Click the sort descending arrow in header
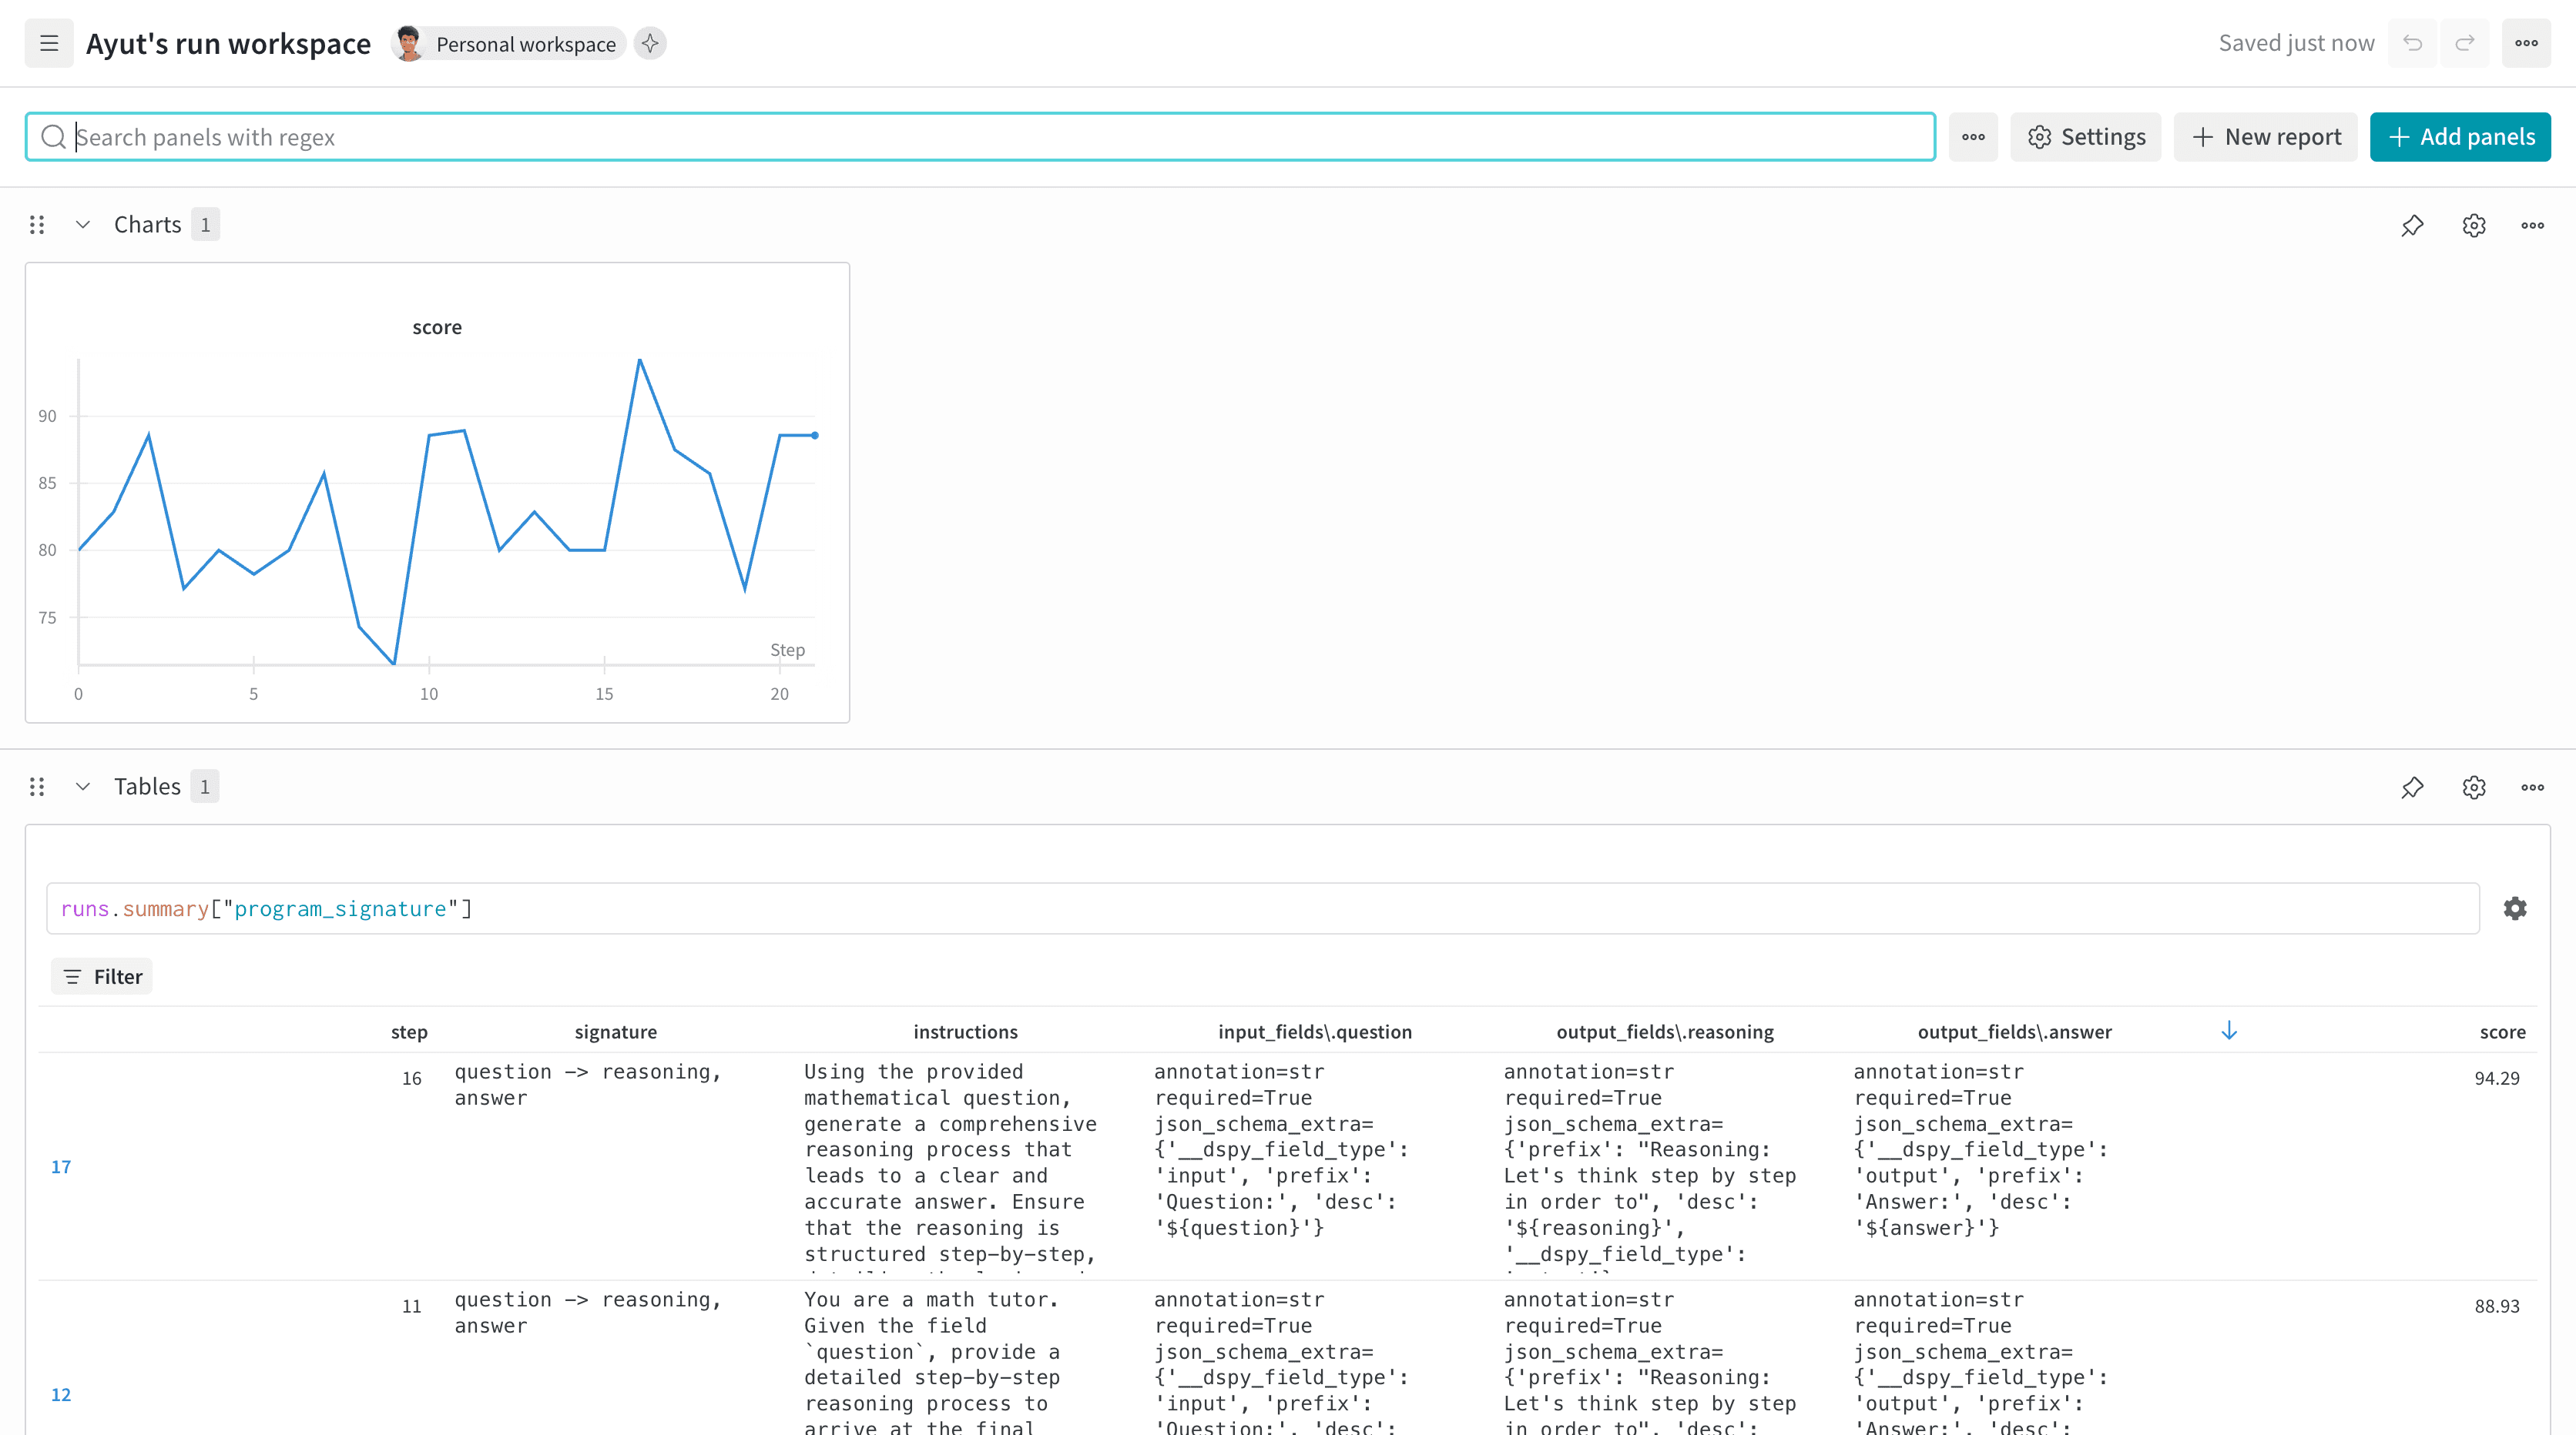The width and height of the screenshot is (2576, 1435). [x=2229, y=1030]
